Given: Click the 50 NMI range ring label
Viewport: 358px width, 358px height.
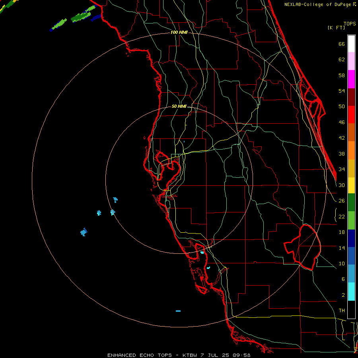Looking at the screenshot, I should click(179, 106).
